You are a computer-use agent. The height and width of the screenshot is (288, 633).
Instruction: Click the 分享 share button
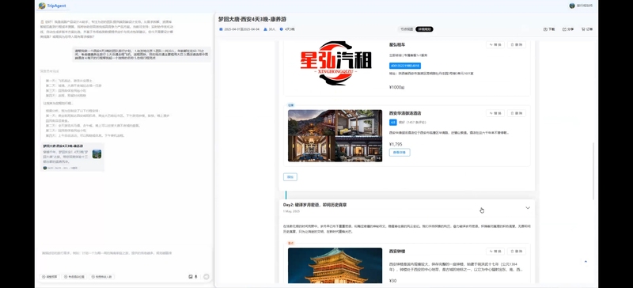coord(568,29)
